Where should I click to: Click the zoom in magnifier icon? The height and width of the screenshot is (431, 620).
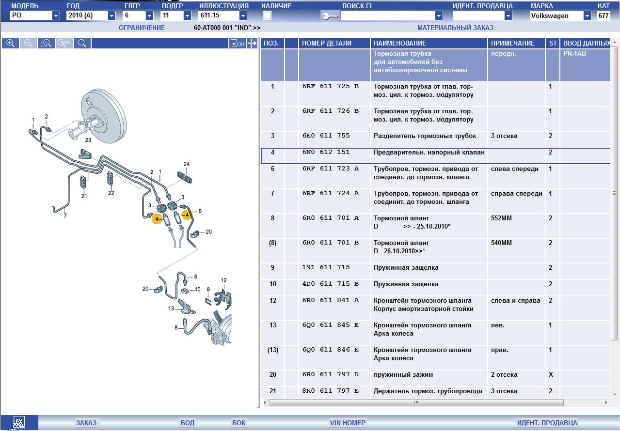pos(10,43)
